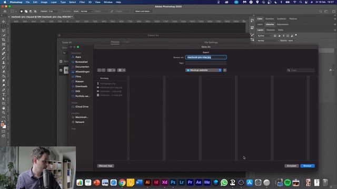Open the Style Normal dropdown in options bar

[86, 12]
